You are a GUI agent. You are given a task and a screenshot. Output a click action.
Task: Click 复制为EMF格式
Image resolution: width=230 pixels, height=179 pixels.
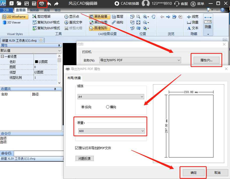pyautogui.click(x=46, y=22)
